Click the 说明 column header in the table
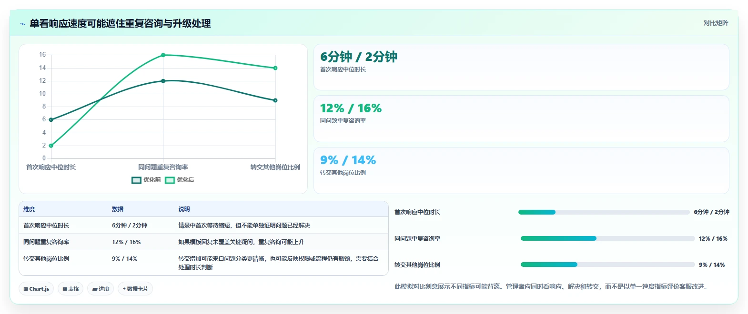This screenshot has height=314, width=748. tap(184, 209)
